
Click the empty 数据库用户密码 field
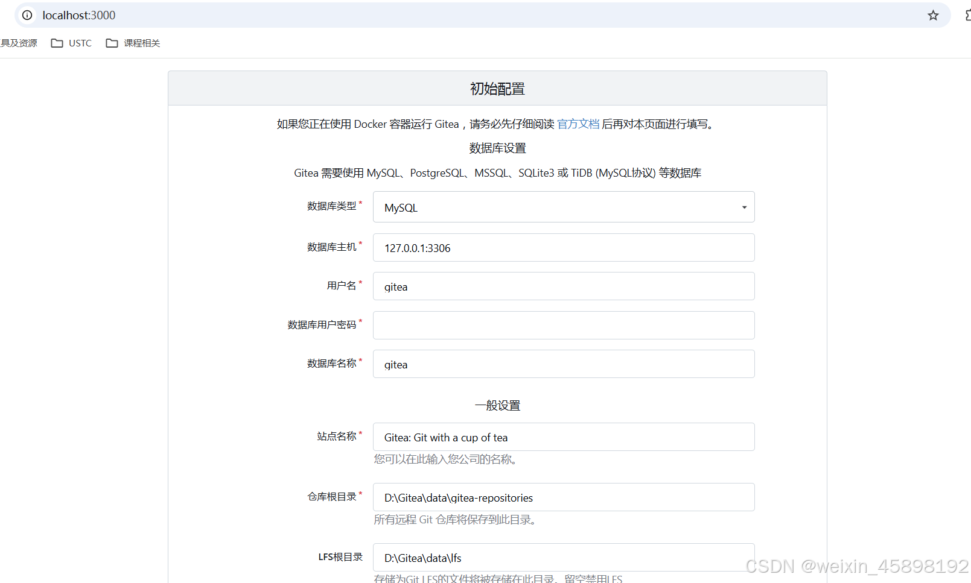(564, 325)
